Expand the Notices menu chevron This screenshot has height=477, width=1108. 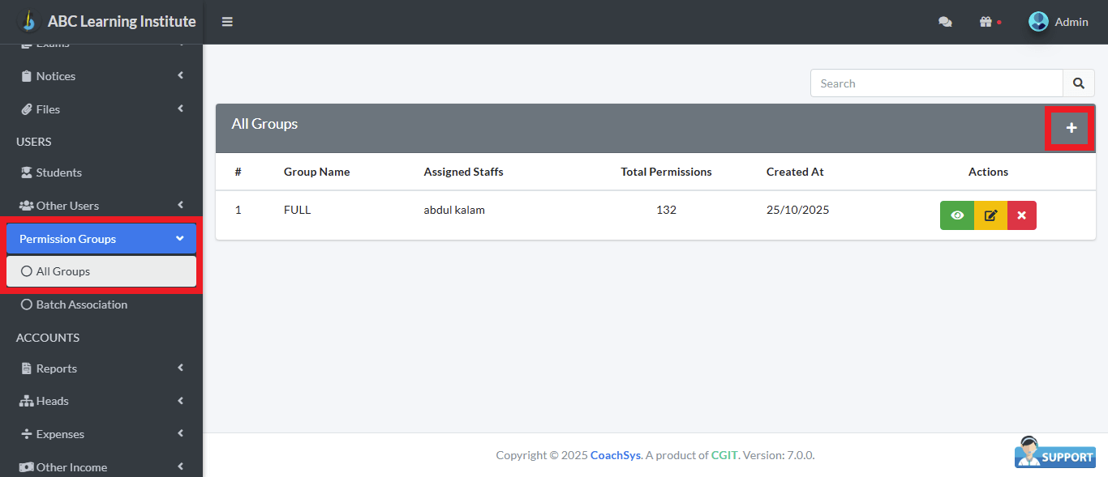(180, 75)
